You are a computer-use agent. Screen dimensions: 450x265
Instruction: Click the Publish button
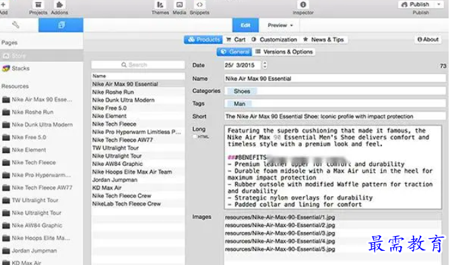pyautogui.click(x=416, y=4)
